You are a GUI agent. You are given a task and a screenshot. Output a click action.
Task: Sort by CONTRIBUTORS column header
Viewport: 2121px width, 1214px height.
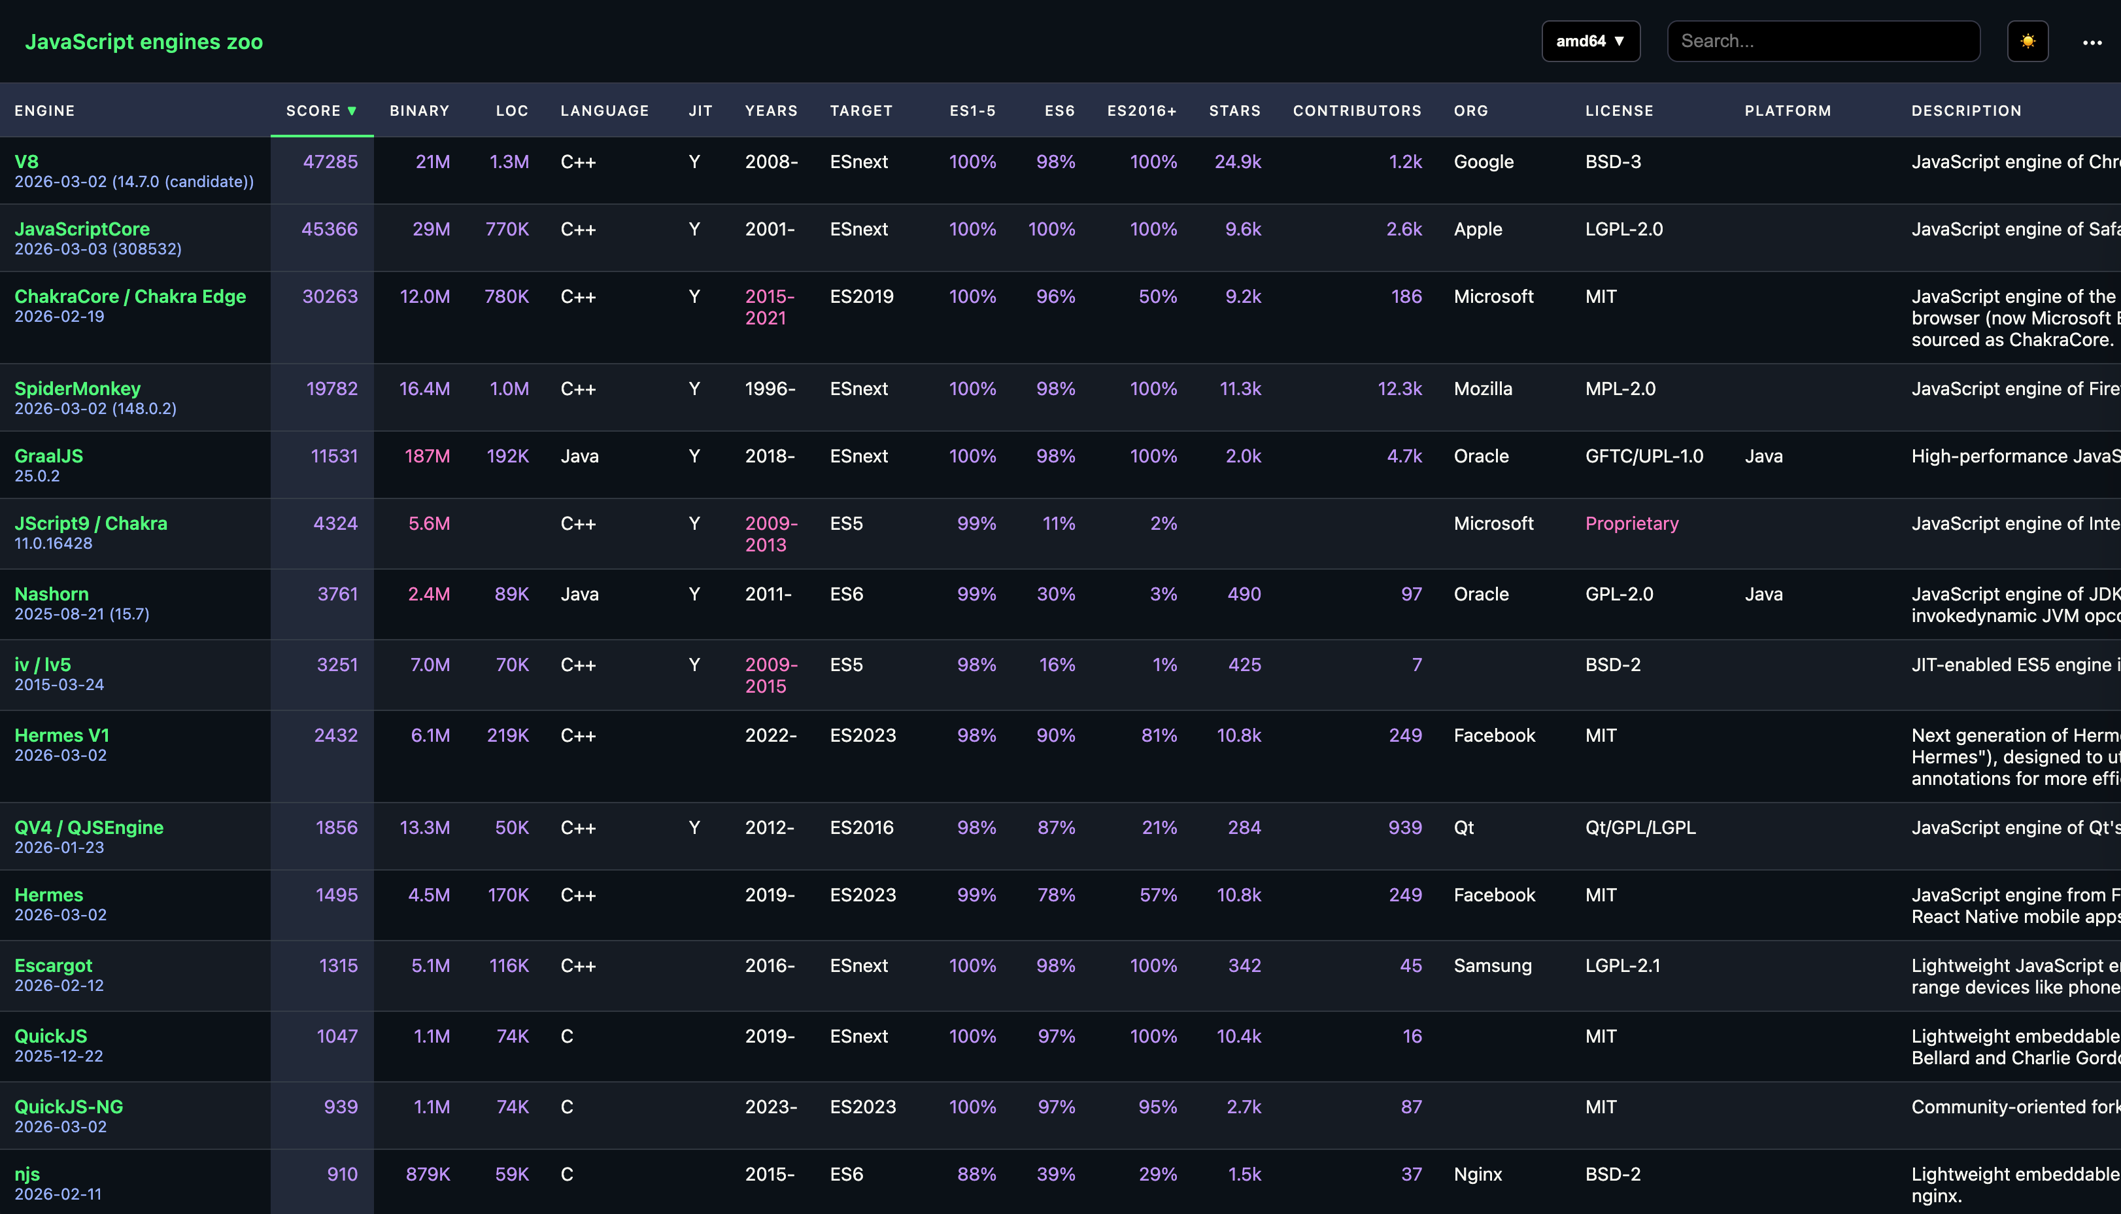1357,111
